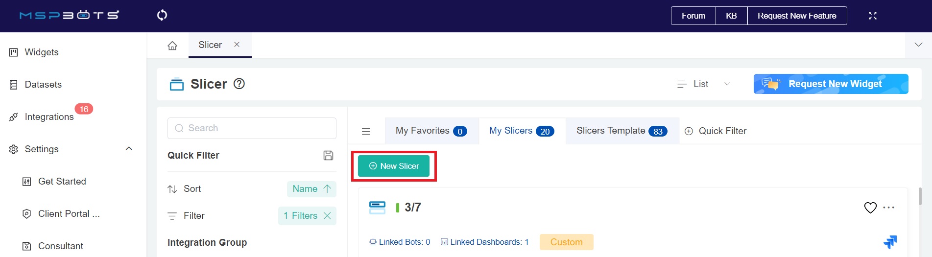932x257 pixels.
Task: Save the Quick Filter with disk icon
Action: pos(328,155)
